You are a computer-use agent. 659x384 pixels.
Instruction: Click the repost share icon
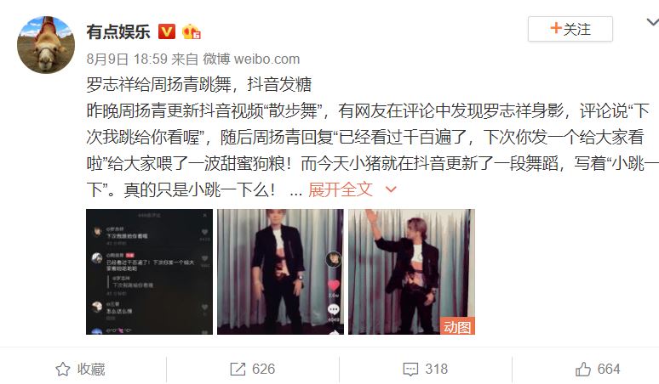[238, 370]
